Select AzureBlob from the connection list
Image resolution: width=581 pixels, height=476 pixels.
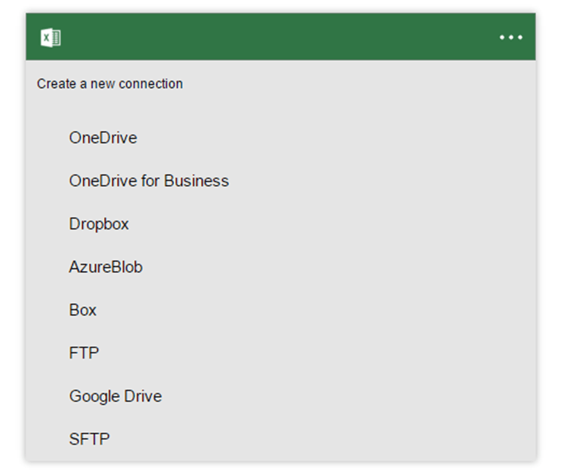[105, 267]
